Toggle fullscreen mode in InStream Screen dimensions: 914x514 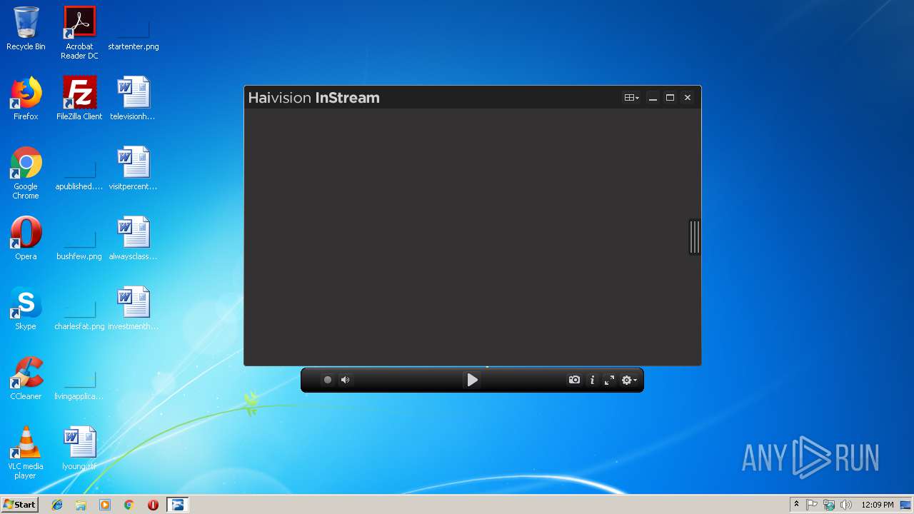(609, 380)
